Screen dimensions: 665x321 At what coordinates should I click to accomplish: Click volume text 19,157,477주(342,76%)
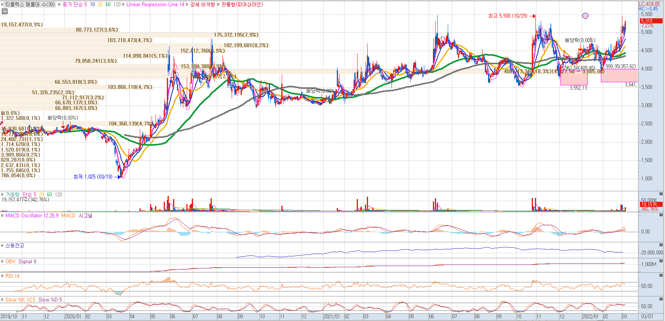(x=25, y=200)
